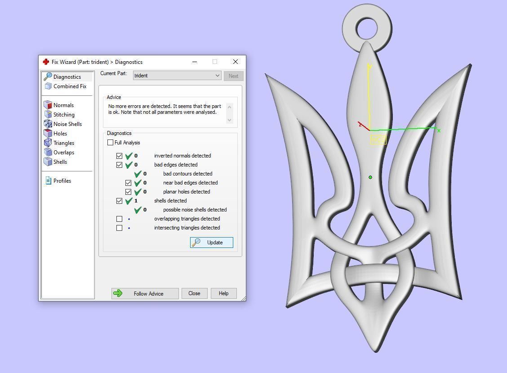Uncheck bad edges detected checkbox

click(119, 165)
